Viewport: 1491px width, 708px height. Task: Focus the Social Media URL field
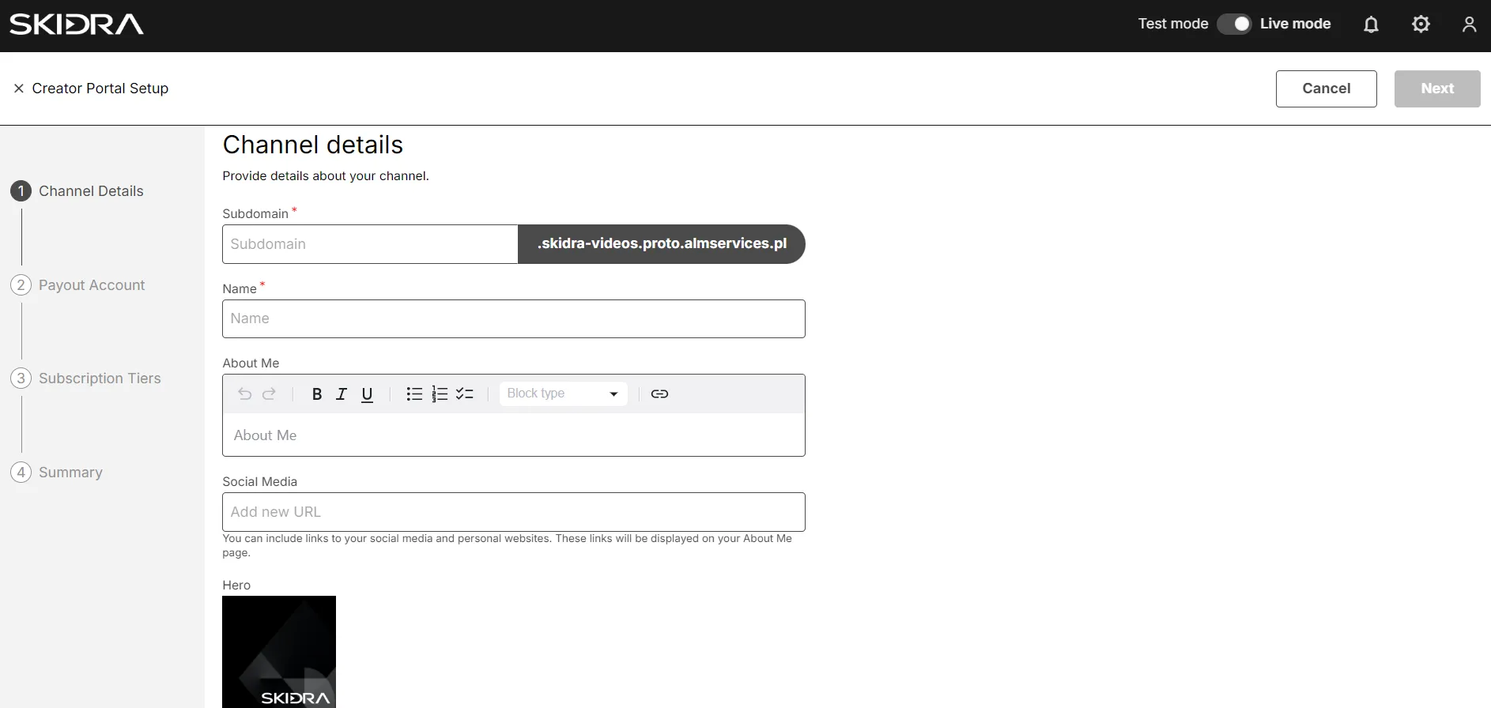point(514,512)
